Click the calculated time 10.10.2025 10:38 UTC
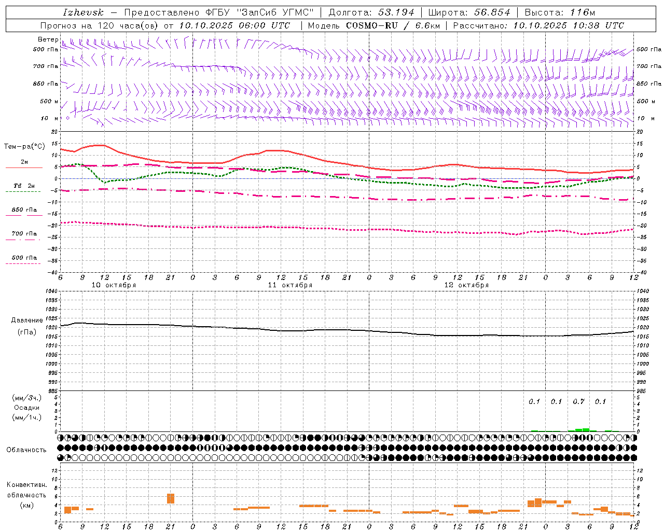664x531 pixels. coord(569,25)
